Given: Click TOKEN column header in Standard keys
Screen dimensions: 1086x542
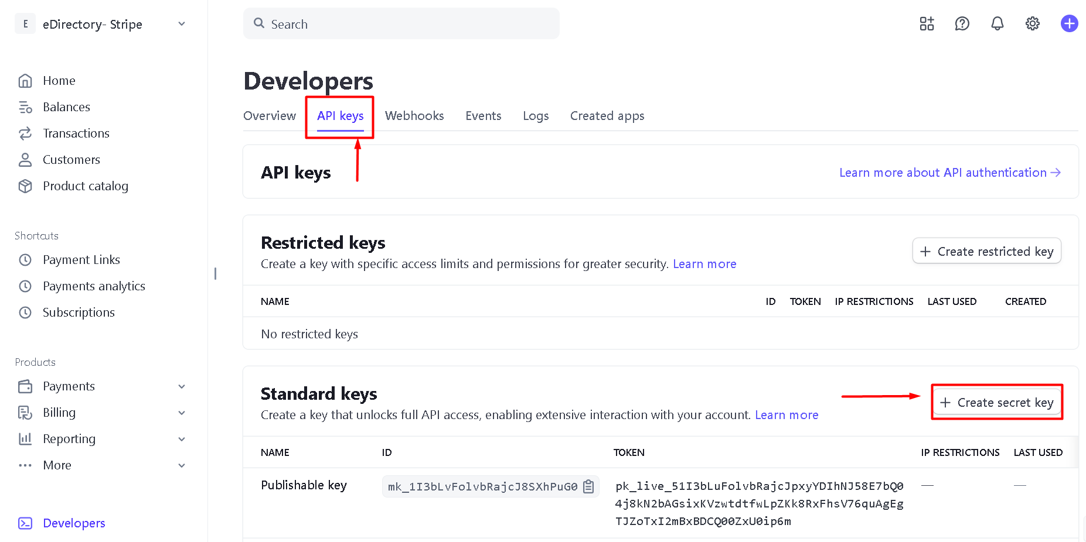Looking at the screenshot, I should [629, 452].
